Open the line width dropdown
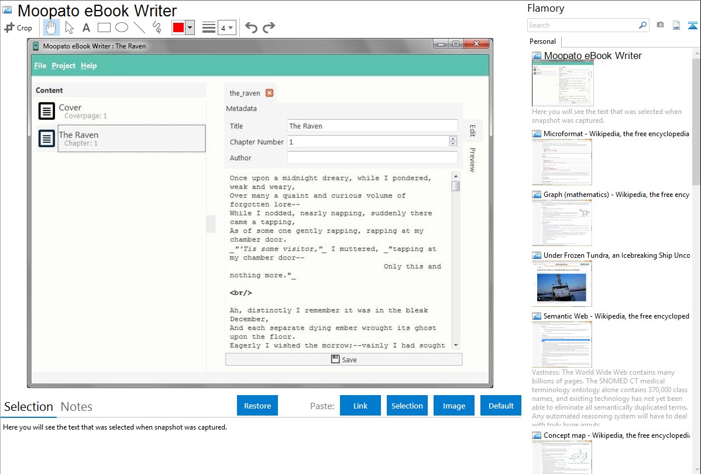Viewport: 701px width, 474px height. (x=226, y=27)
